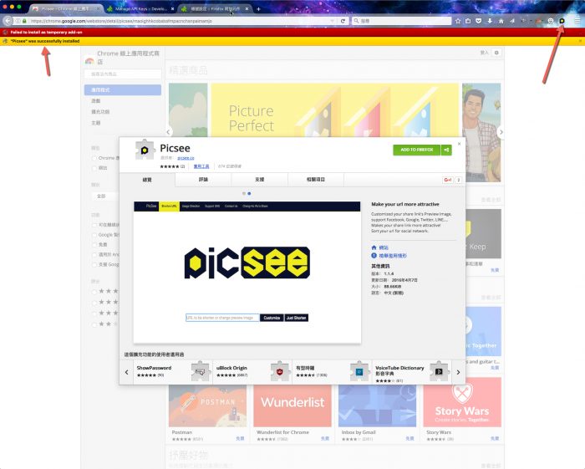The image size is (585, 469).
Task: Open the Firefox hamburger menu
Action: (x=577, y=21)
